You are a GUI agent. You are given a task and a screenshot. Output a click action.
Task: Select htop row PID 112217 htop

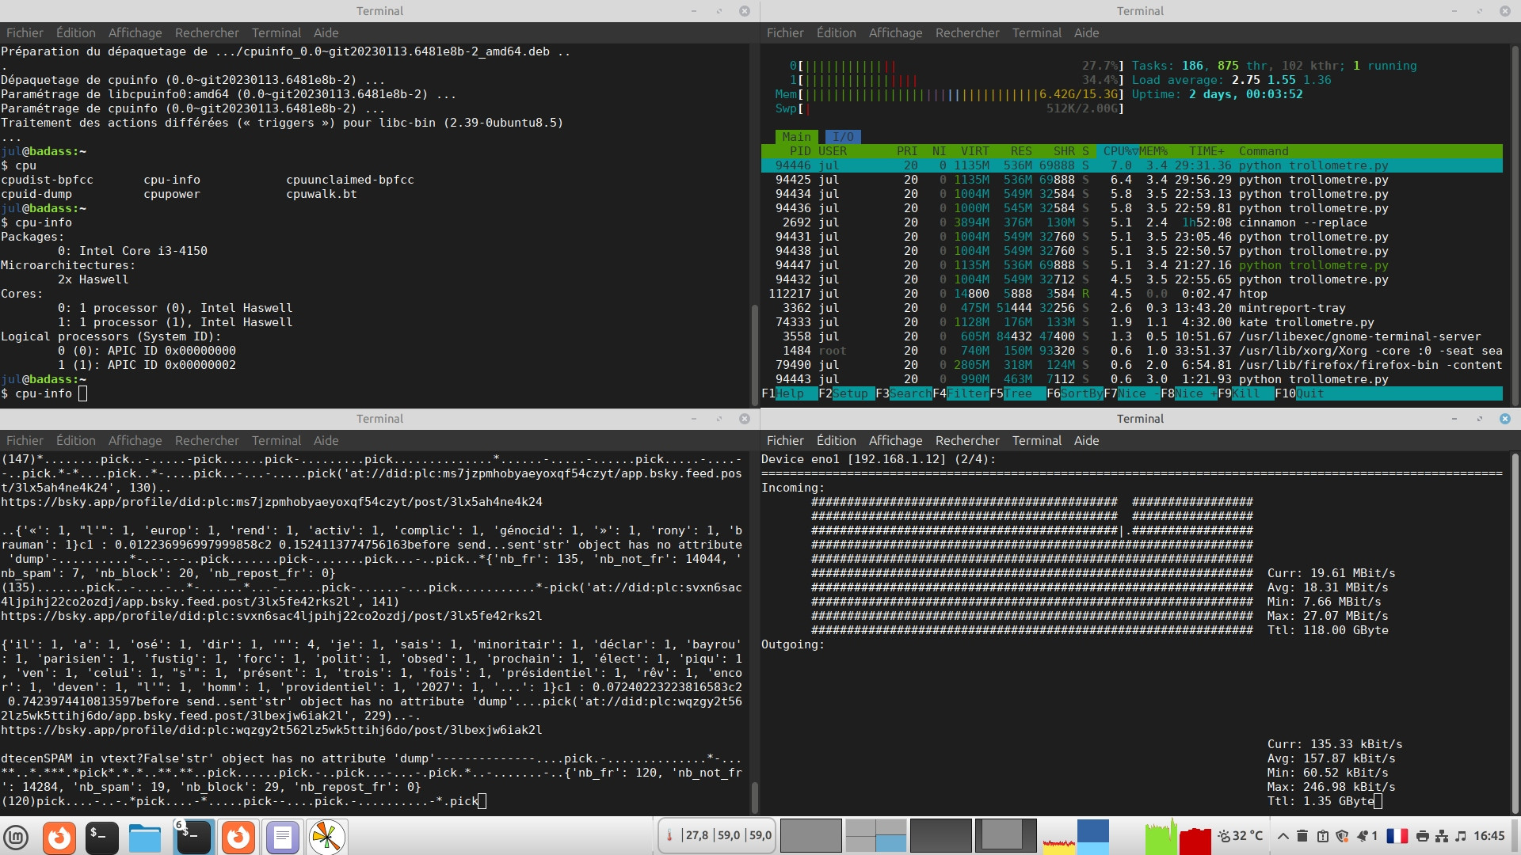click(x=1131, y=294)
